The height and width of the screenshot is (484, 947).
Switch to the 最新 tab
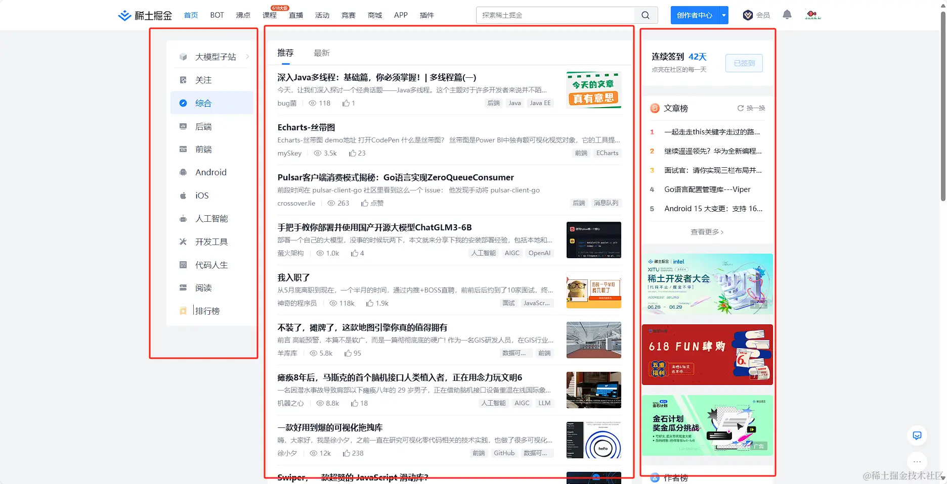(x=322, y=53)
